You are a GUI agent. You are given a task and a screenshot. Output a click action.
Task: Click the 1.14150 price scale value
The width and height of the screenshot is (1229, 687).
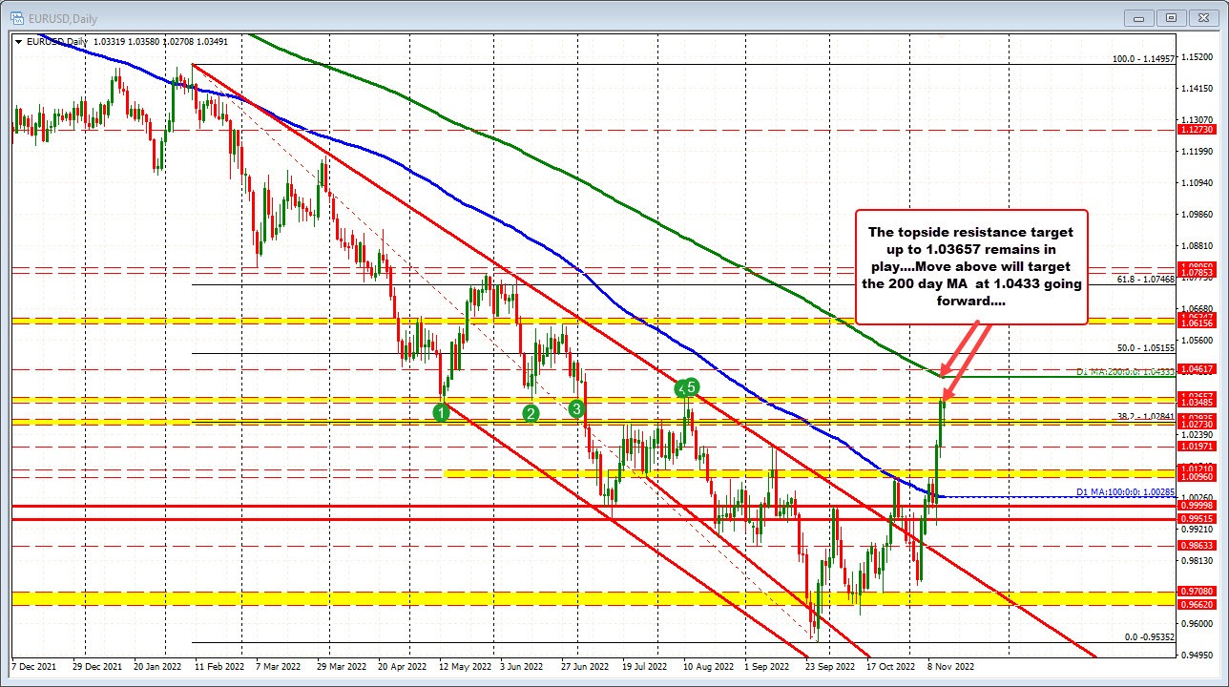point(1196,89)
